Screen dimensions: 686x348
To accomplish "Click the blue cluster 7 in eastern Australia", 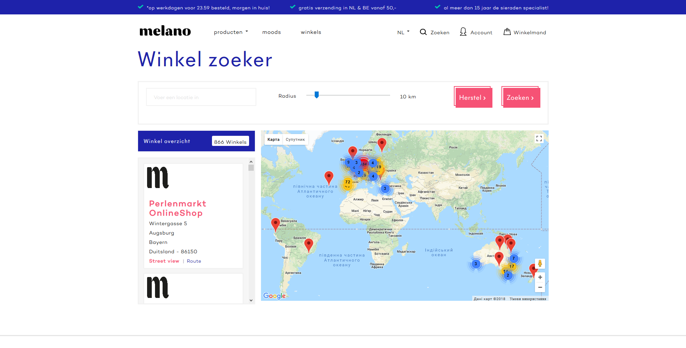I will 514,258.
